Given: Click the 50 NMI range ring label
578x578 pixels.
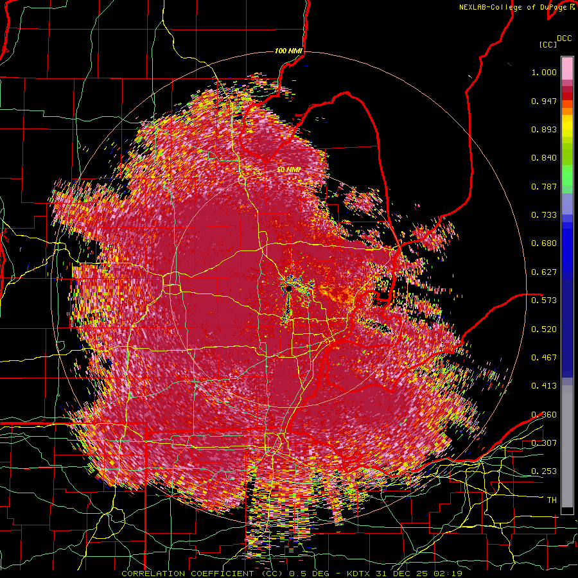Looking at the screenshot, I should pyautogui.click(x=289, y=170).
